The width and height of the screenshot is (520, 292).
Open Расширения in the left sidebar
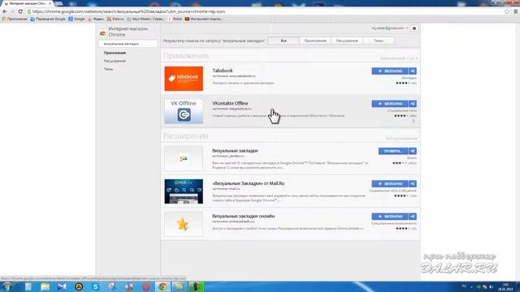pyautogui.click(x=115, y=62)
